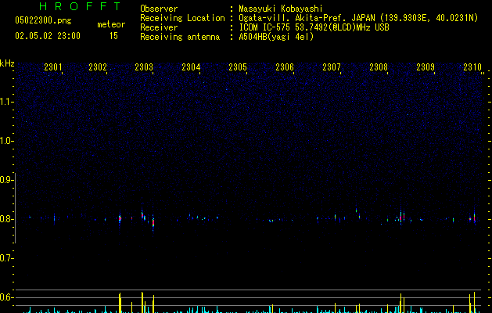Click the 0.6 kHz axis label

pos(7,297)
